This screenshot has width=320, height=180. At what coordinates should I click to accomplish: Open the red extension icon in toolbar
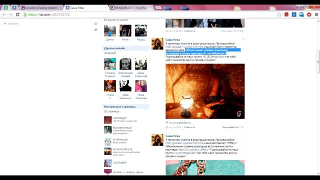tap(286, 14)
